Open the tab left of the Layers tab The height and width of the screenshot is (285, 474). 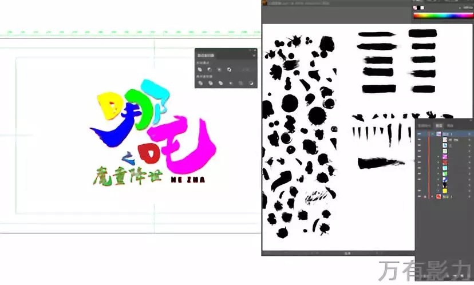(424, 124)
